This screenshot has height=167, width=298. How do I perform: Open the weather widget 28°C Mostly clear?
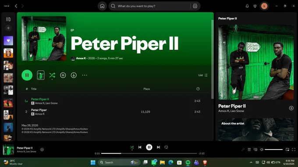tap(13, 162)
